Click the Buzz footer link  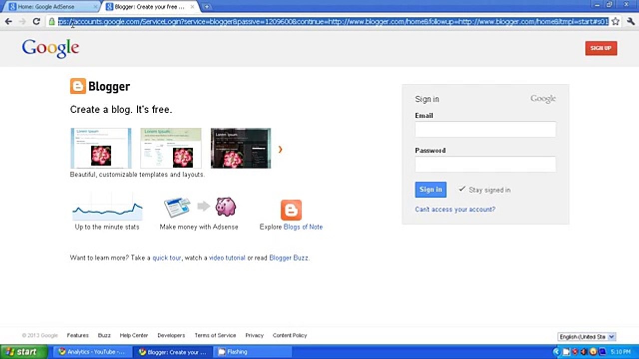[x=104, y=336]
